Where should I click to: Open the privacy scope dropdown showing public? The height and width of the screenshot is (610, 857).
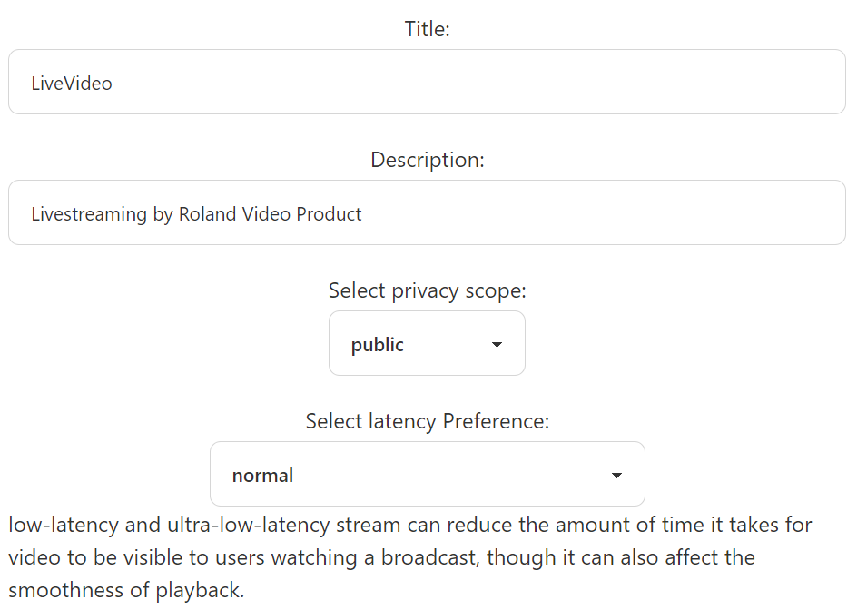click(x=427, y=343)
